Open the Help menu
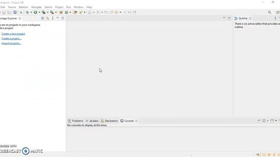Image resolution: width=280 pixels, height=157 pixels. (x=89, y=7)
